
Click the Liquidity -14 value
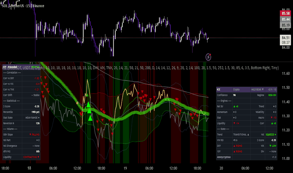click(236, 123)
